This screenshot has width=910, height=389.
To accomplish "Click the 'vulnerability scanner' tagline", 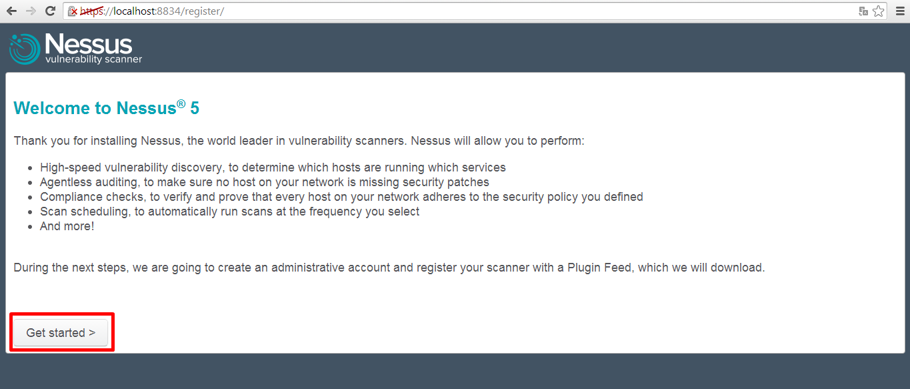I will tap(93, 59).
